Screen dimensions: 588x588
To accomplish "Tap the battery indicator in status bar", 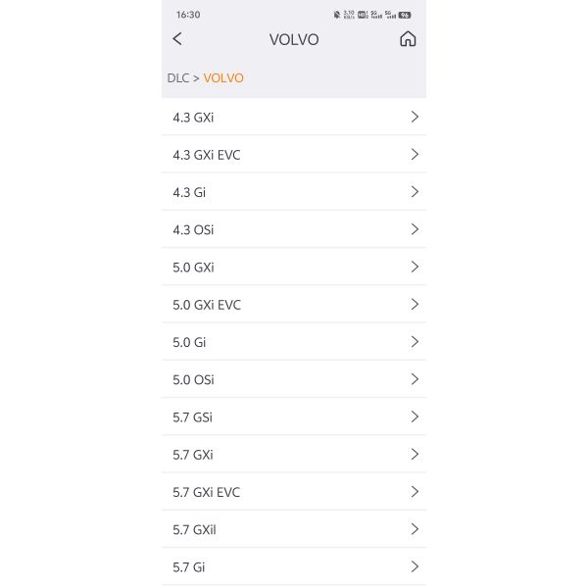I will coord(405,15).
